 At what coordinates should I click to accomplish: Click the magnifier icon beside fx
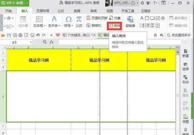click(45, 42)
